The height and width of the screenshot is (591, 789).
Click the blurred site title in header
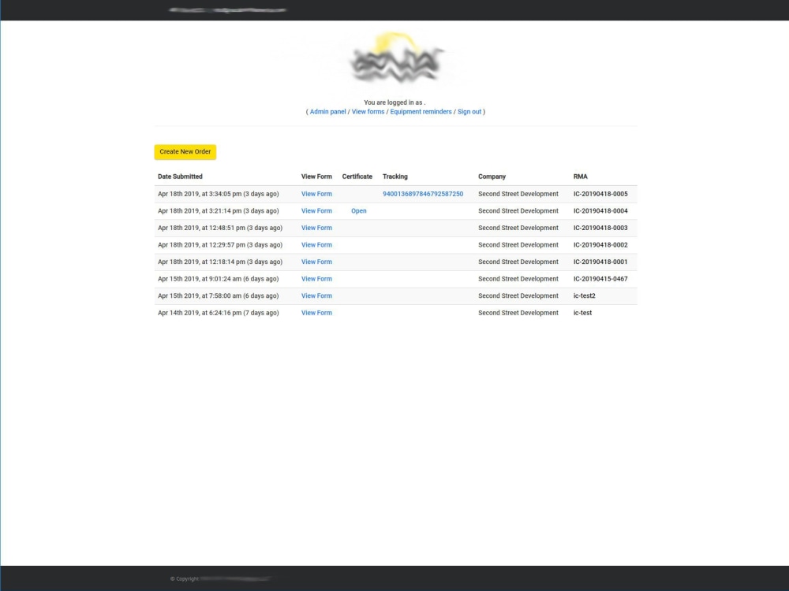pyautogui.click(x=227, y=9)
